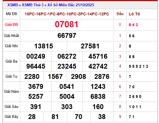Click the special prize code 15PC-16PC-1PC-8PC-10PC-2PC-14PC-12PC

coord(67,14)
